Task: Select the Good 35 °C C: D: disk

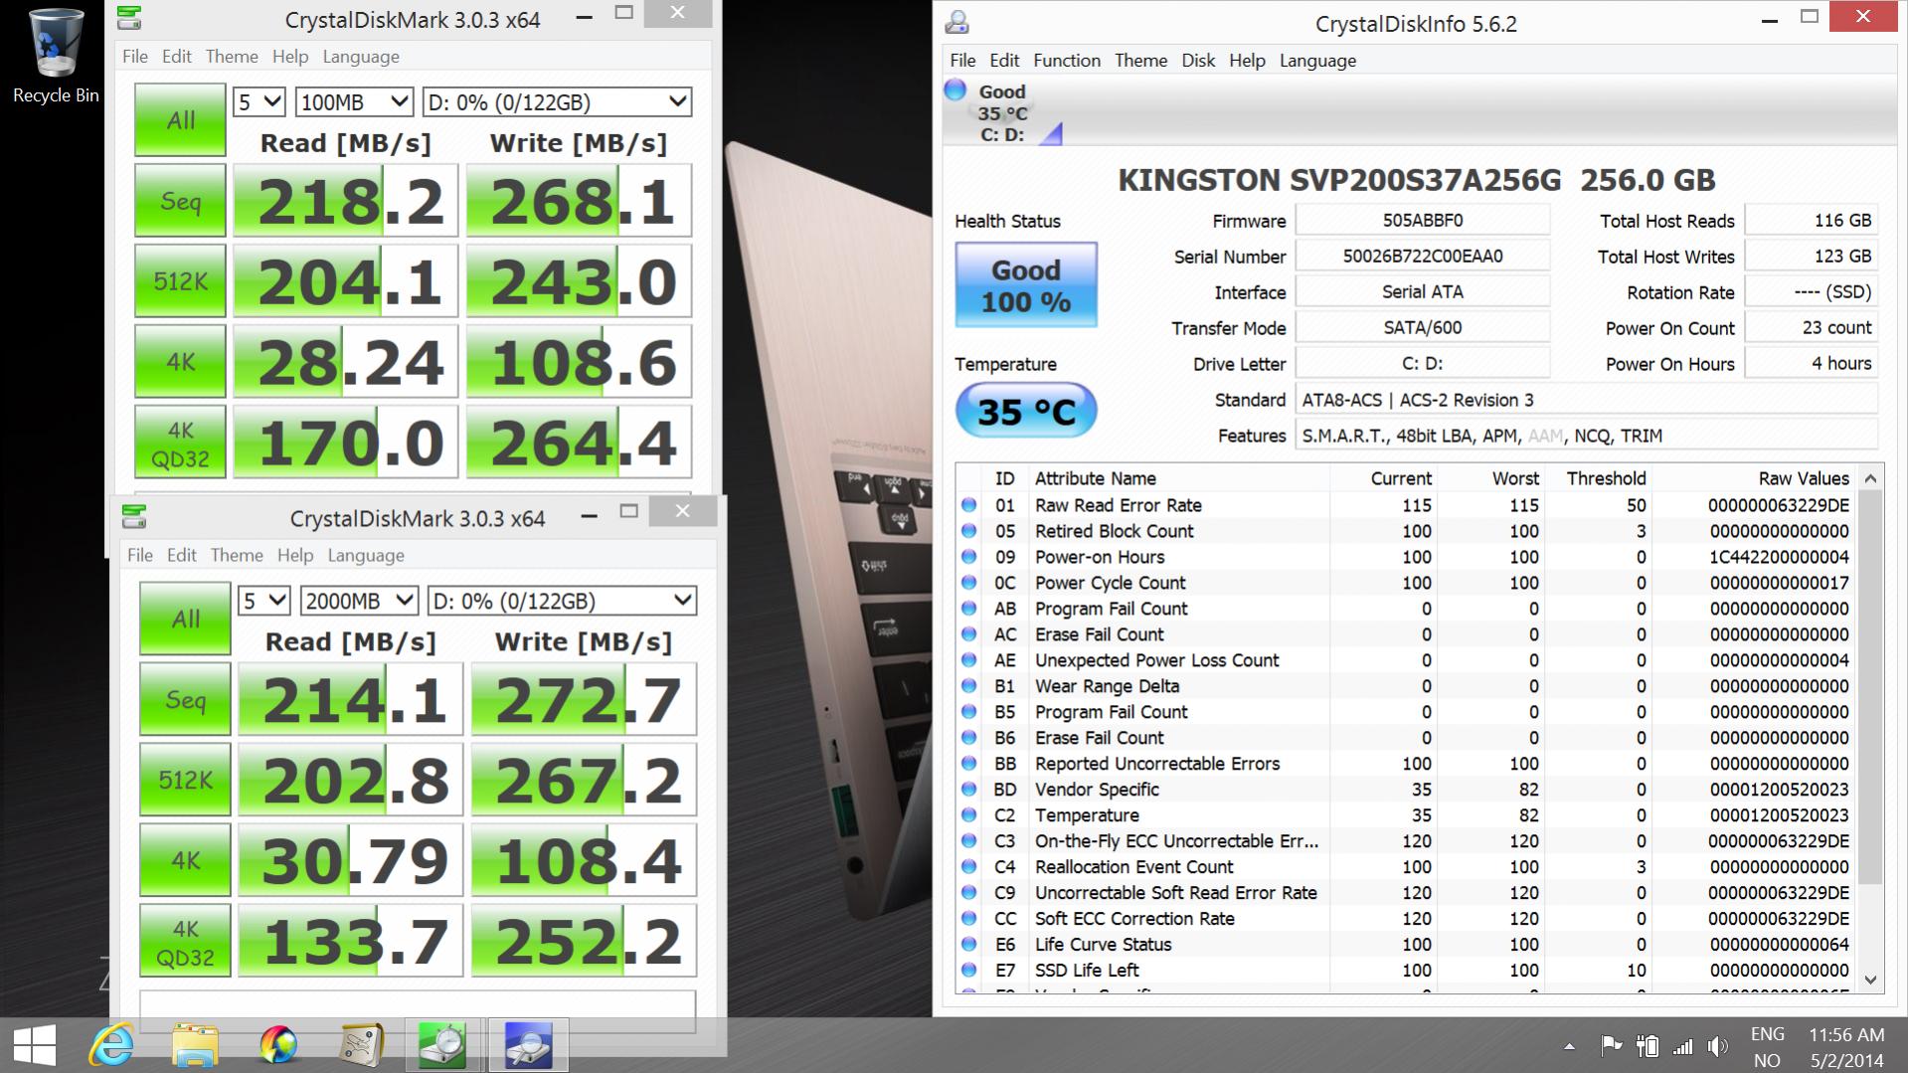Action: pos(1001,113)
